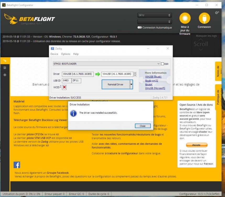
Task: Click the USB ID 0483 field
Action: point(67,81)
